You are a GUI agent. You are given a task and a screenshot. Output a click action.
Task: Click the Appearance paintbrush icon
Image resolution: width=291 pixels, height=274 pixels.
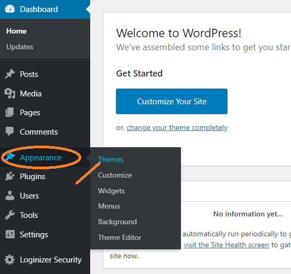click(x=9, y=157)
